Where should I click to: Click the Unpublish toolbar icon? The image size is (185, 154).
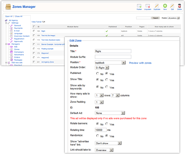click(148, 6)
